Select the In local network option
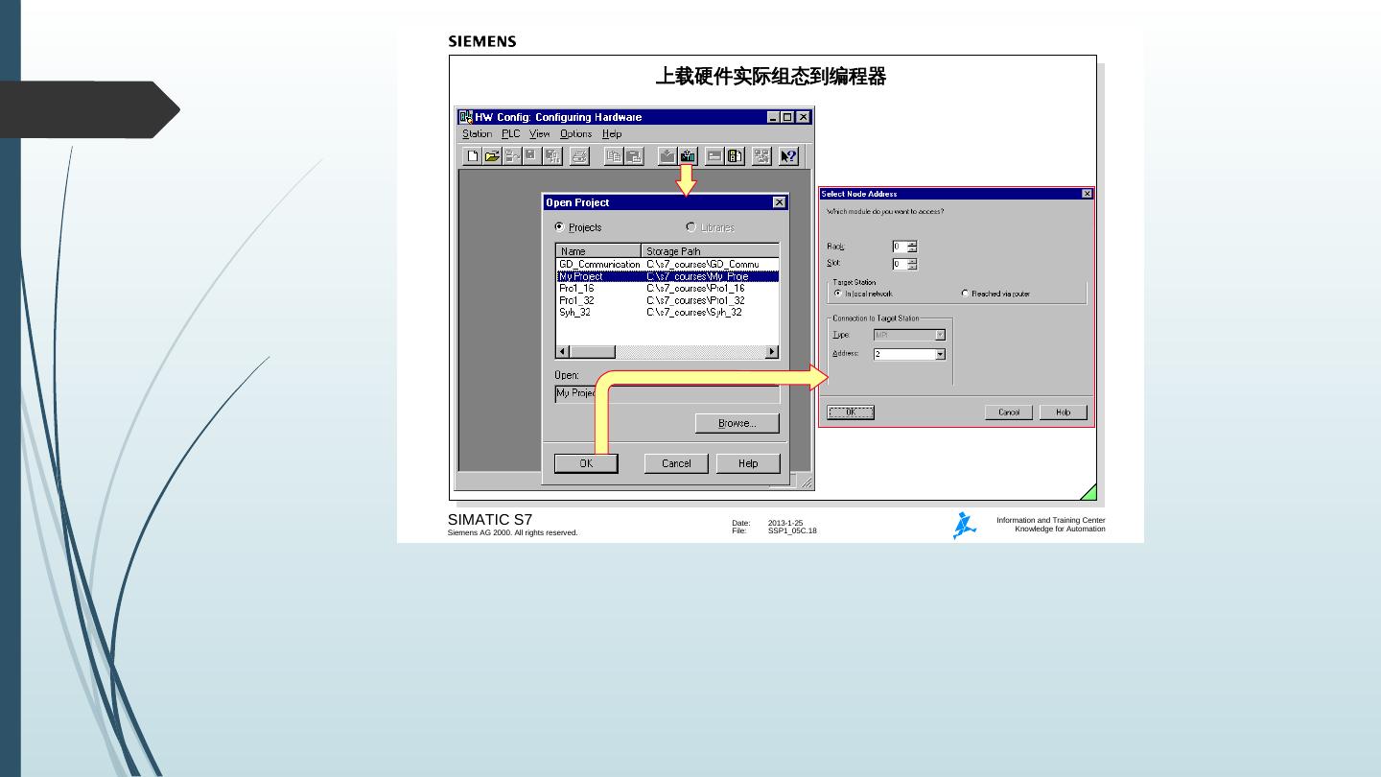The height and width of the screenshot is (777, 1381). click(837, 294)
